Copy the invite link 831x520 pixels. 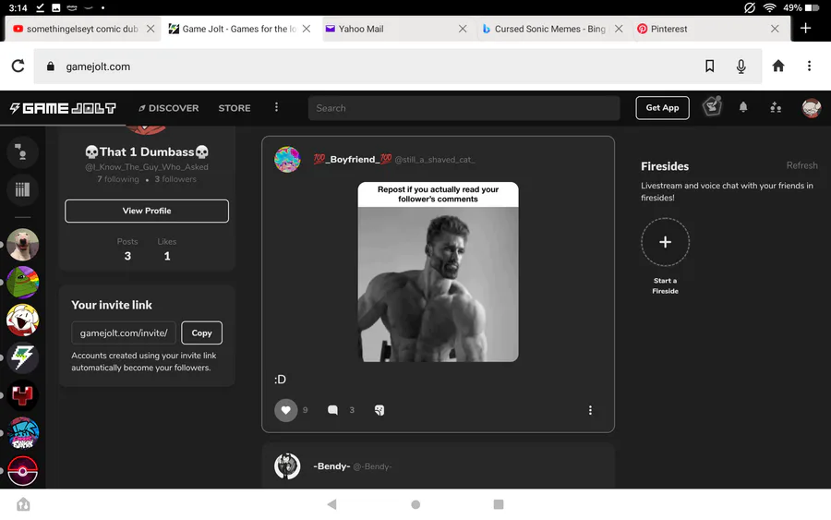click(x=201, y=333)
